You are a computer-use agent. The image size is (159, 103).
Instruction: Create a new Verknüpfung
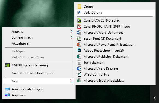115,13
